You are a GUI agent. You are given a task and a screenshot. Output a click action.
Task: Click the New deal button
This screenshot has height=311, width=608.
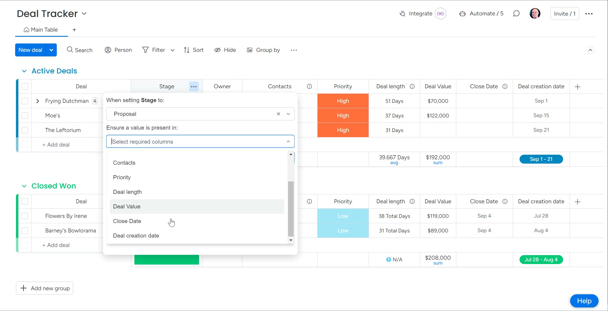pos(30,50)
